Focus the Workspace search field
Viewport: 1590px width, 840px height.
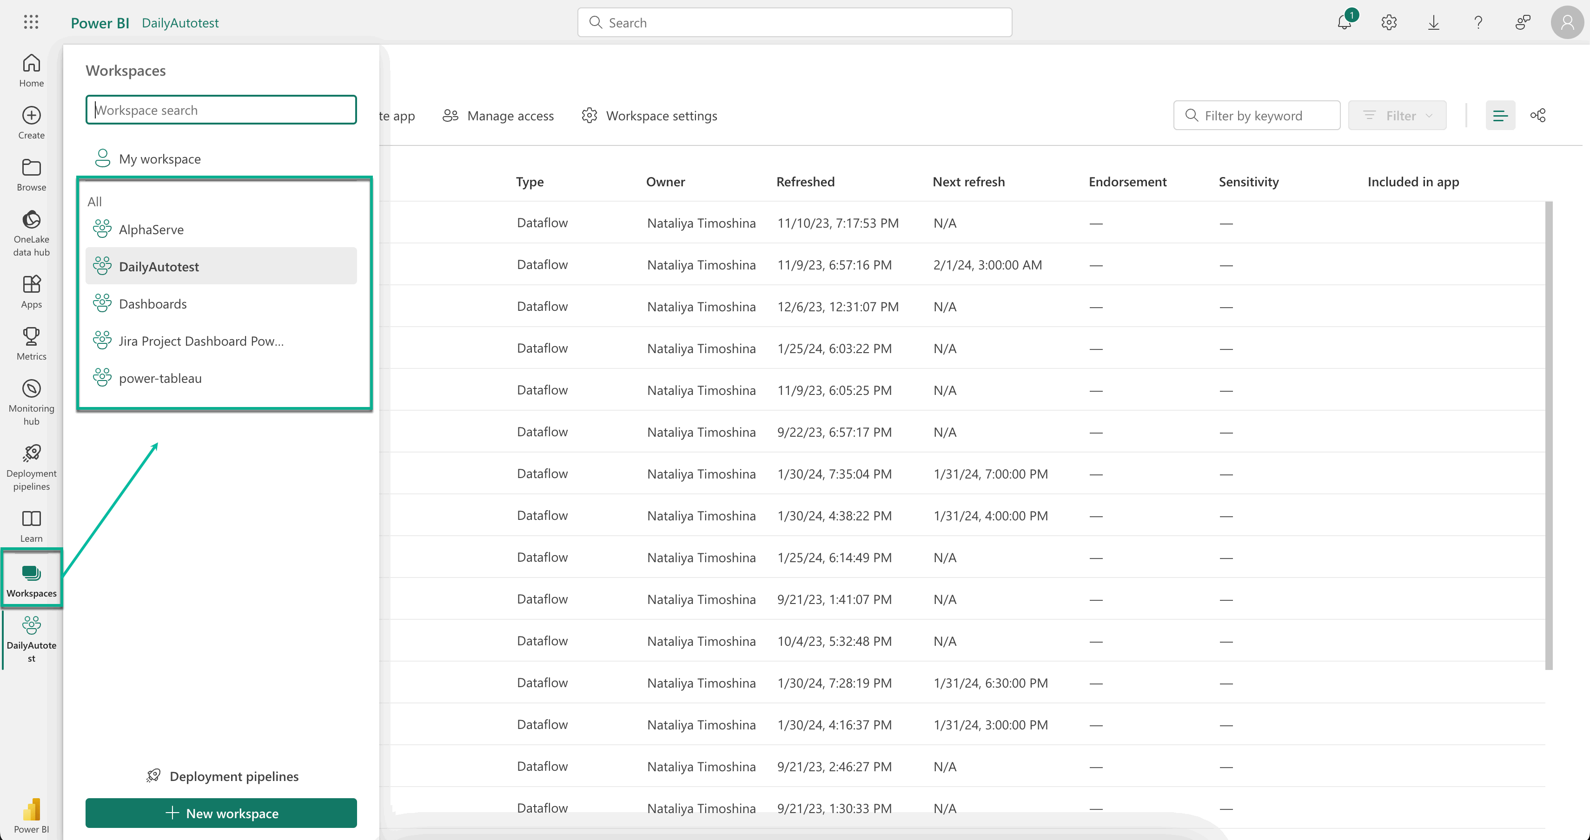pos(221,110)
